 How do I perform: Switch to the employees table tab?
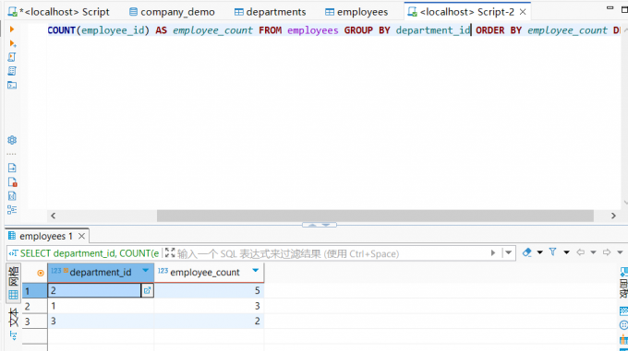[x=356, y=12]
